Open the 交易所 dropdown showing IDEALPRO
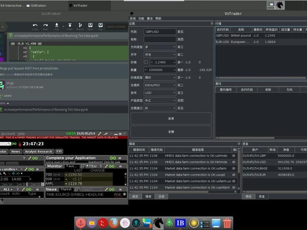Screen dimensions: 307x230 click(x=160, y=85)
